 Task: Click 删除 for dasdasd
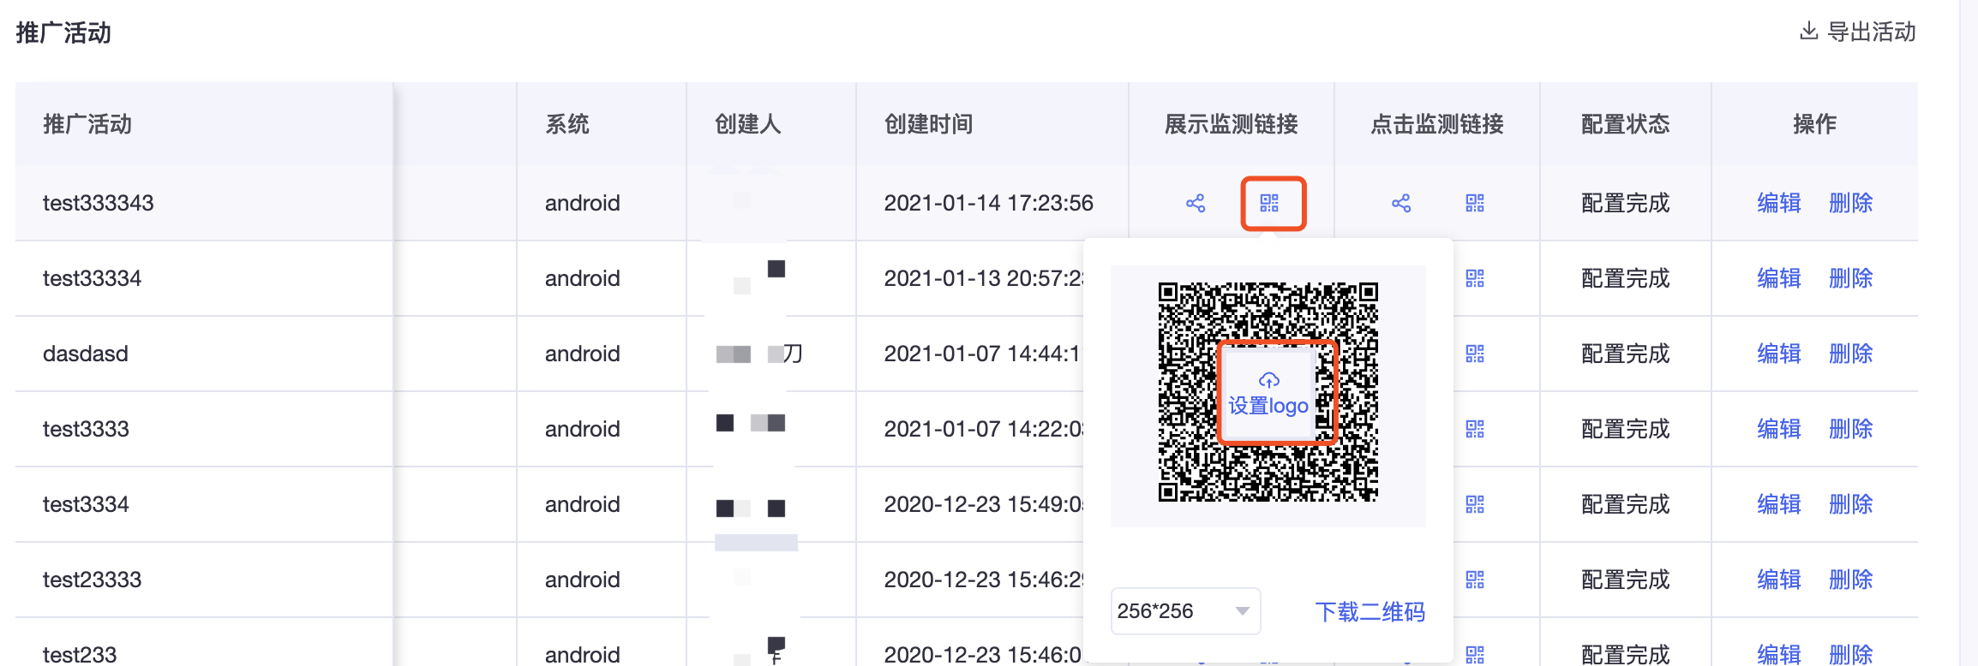(1851, 354)
